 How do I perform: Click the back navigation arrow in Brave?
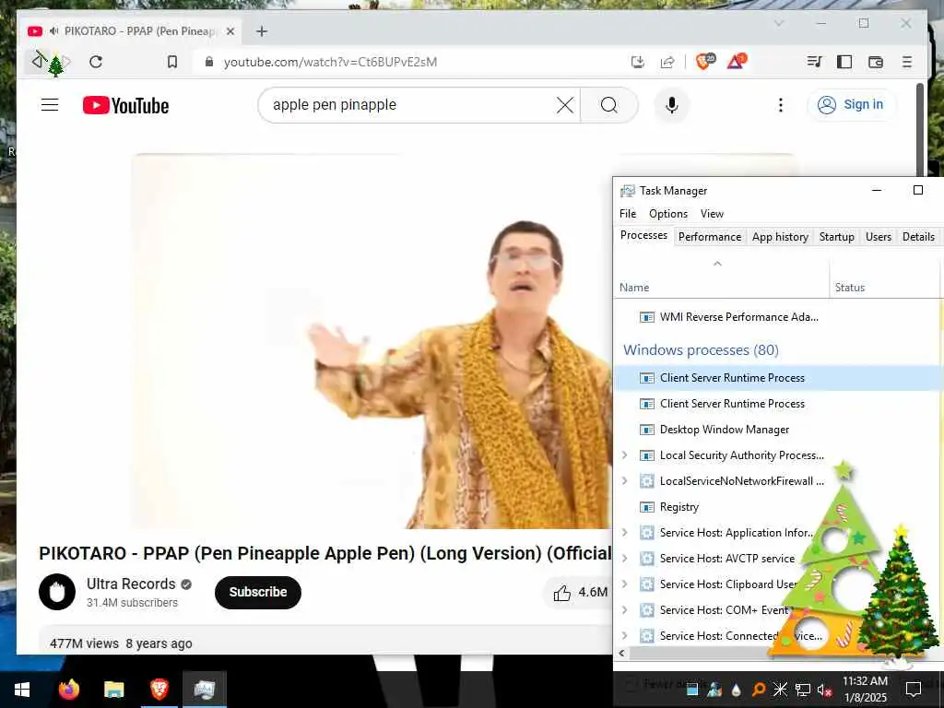coord(39,62)
